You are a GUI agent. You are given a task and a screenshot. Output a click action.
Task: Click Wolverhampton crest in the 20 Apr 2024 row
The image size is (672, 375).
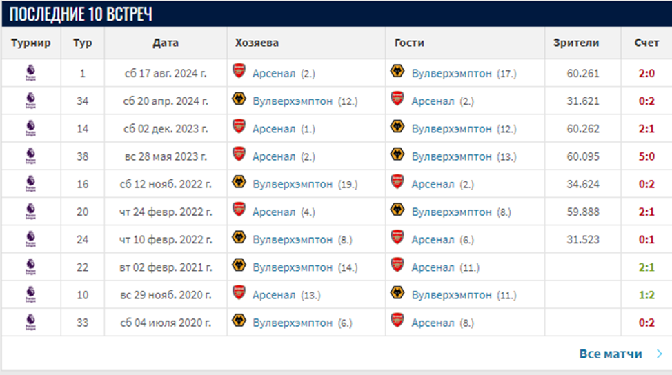[239, 100]
